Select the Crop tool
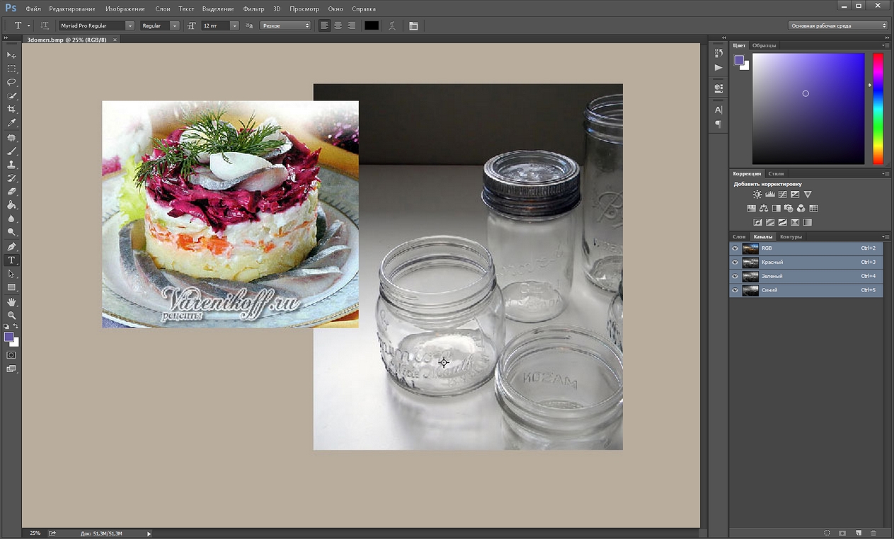 11,110
